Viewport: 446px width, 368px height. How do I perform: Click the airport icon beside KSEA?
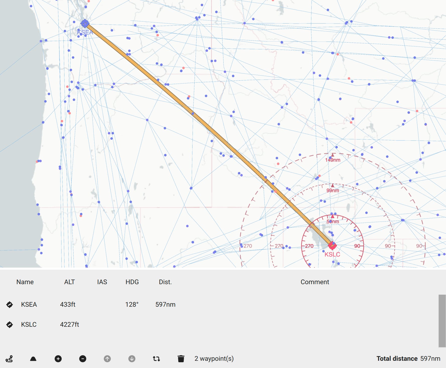point(9,305)
